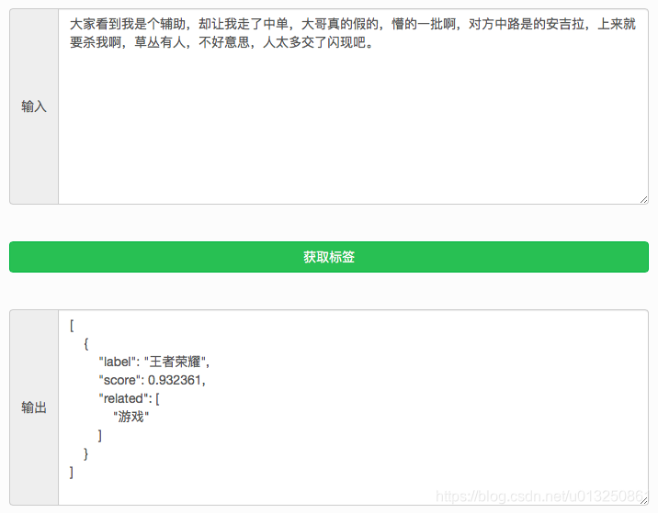Click the "游戏" related value
This screenshot has height=513, width=658.
point(130,417)
